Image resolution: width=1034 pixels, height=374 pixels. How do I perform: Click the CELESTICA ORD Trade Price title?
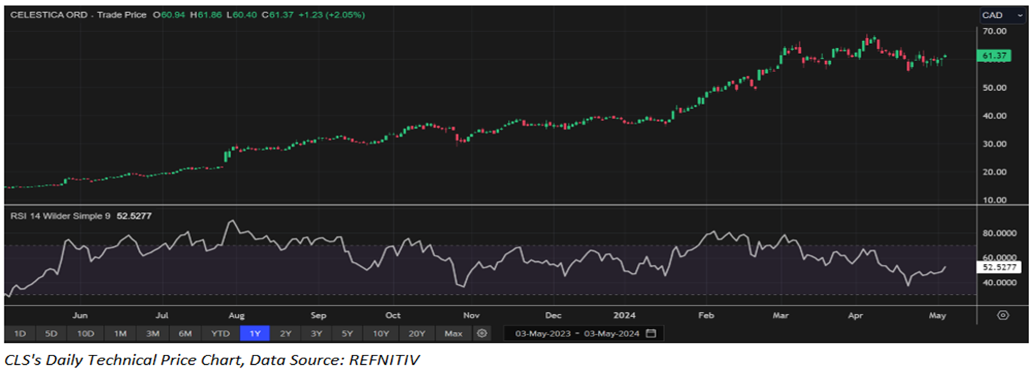(x=78, y=15)
